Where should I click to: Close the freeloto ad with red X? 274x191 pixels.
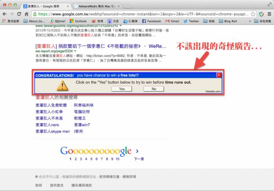(219, 75)
